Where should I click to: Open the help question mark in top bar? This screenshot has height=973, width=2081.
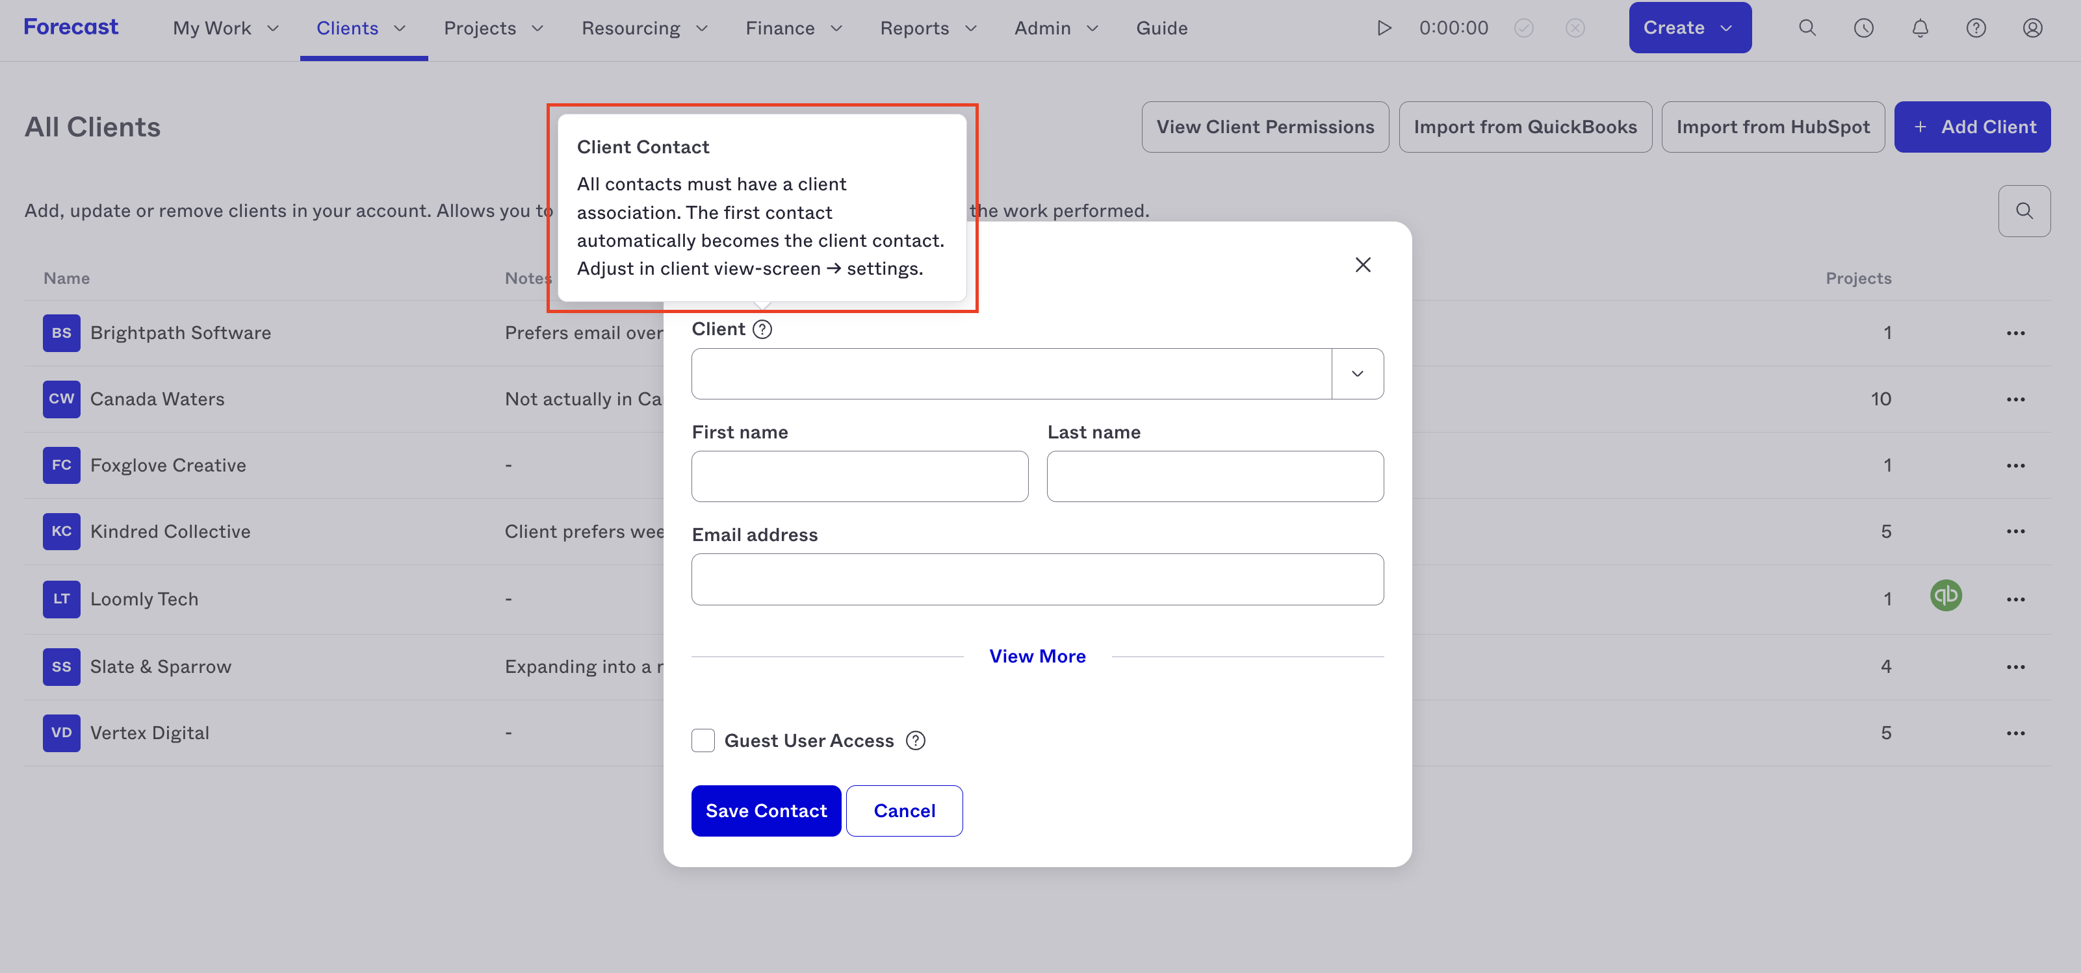[x=1976, y=29]
